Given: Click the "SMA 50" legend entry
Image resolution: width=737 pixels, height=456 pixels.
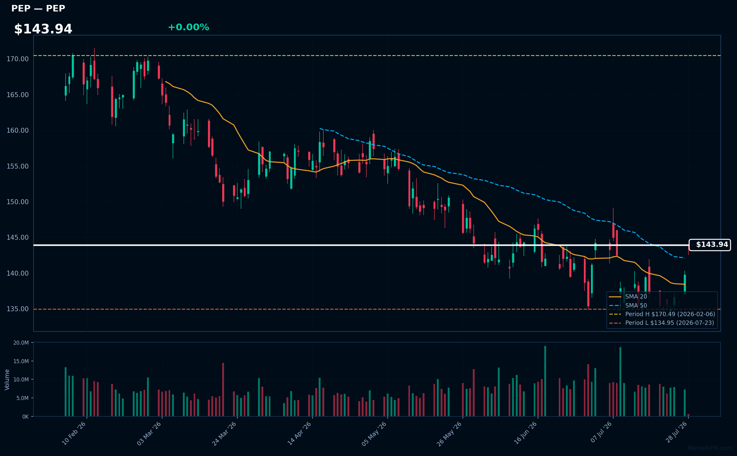Looking at the screenshot, I should pyautogui.click(x=628, y=305).
